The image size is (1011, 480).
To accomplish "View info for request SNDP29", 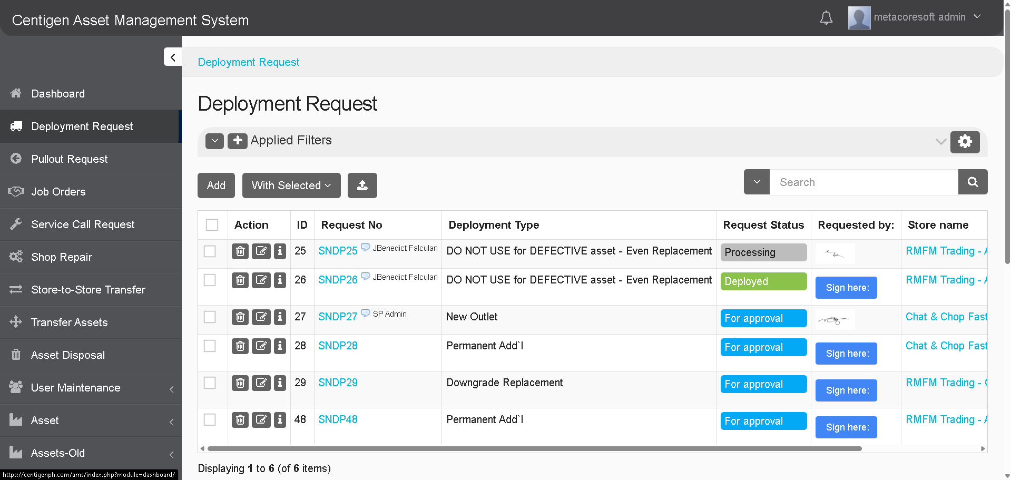I will tap(280, 383).
